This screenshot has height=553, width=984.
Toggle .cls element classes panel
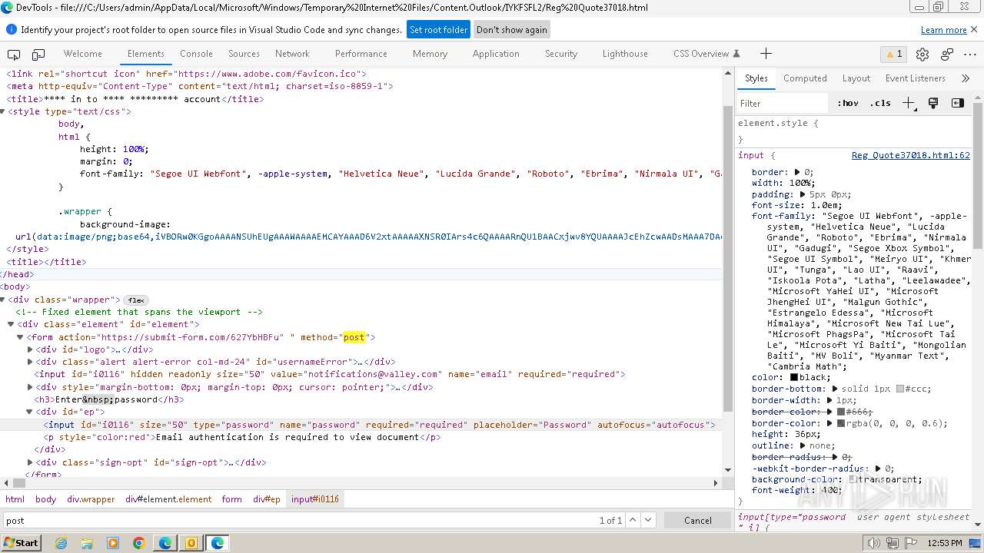[x=880, y=103]
